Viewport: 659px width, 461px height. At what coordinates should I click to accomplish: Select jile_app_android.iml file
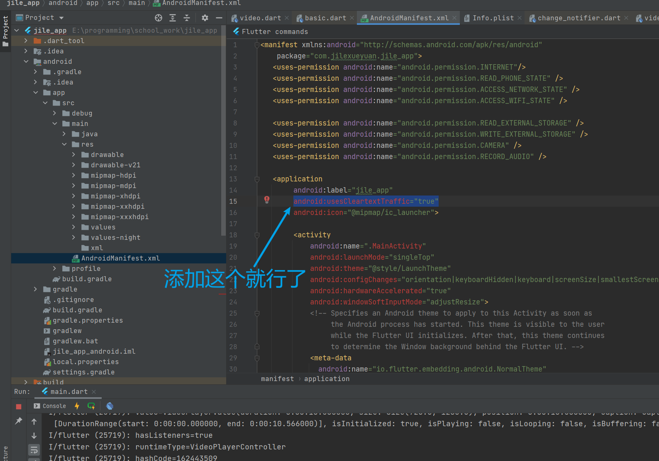click(90, 351)
